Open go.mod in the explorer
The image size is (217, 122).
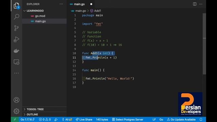[44, 16]
